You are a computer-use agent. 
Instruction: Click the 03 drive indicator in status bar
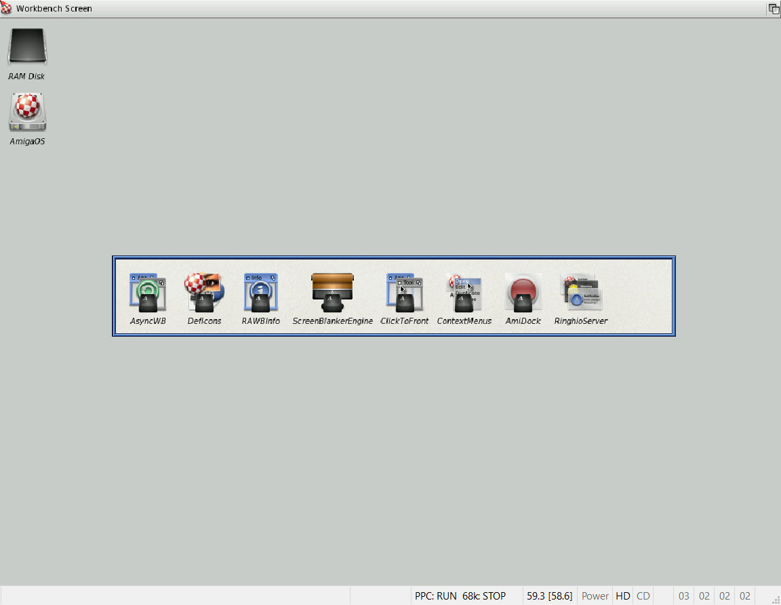click(684, 596)
